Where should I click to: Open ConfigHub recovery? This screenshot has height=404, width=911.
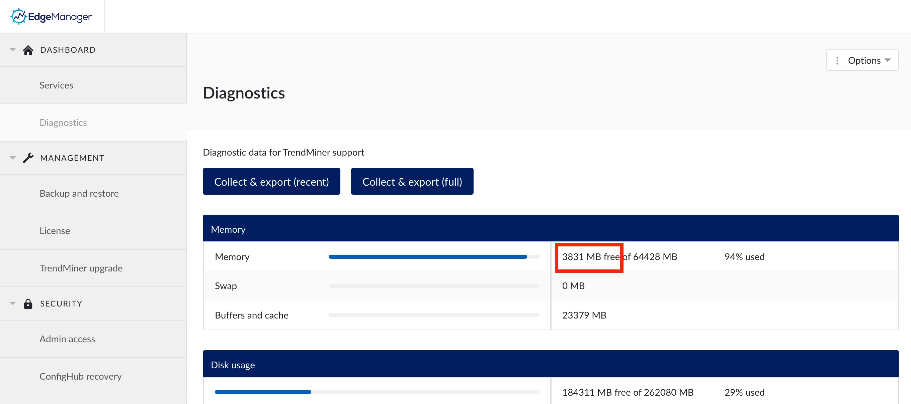tap(80, 376)
